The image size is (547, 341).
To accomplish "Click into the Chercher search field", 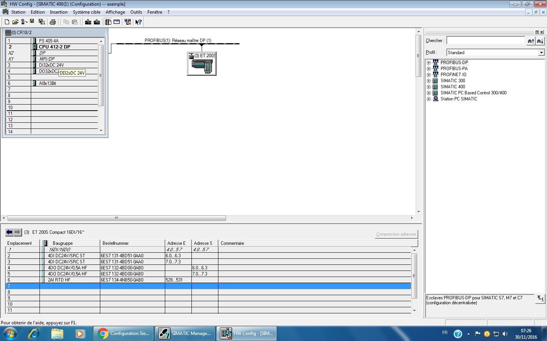I will coord(485,41).
